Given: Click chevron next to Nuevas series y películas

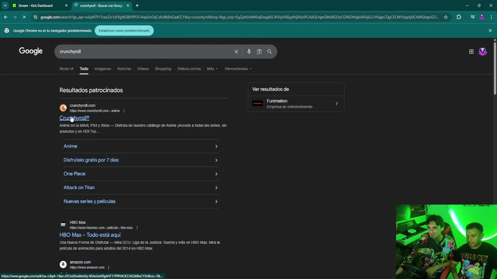Looking at the screenshot, I should tap(216, 201).
